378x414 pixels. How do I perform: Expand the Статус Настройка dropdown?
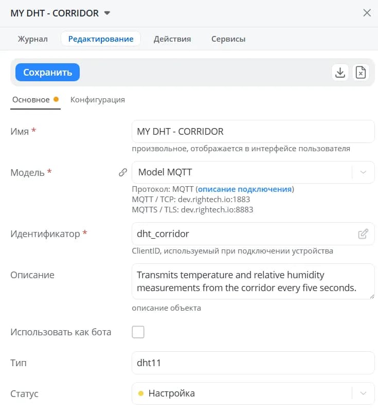pos(363,393)
